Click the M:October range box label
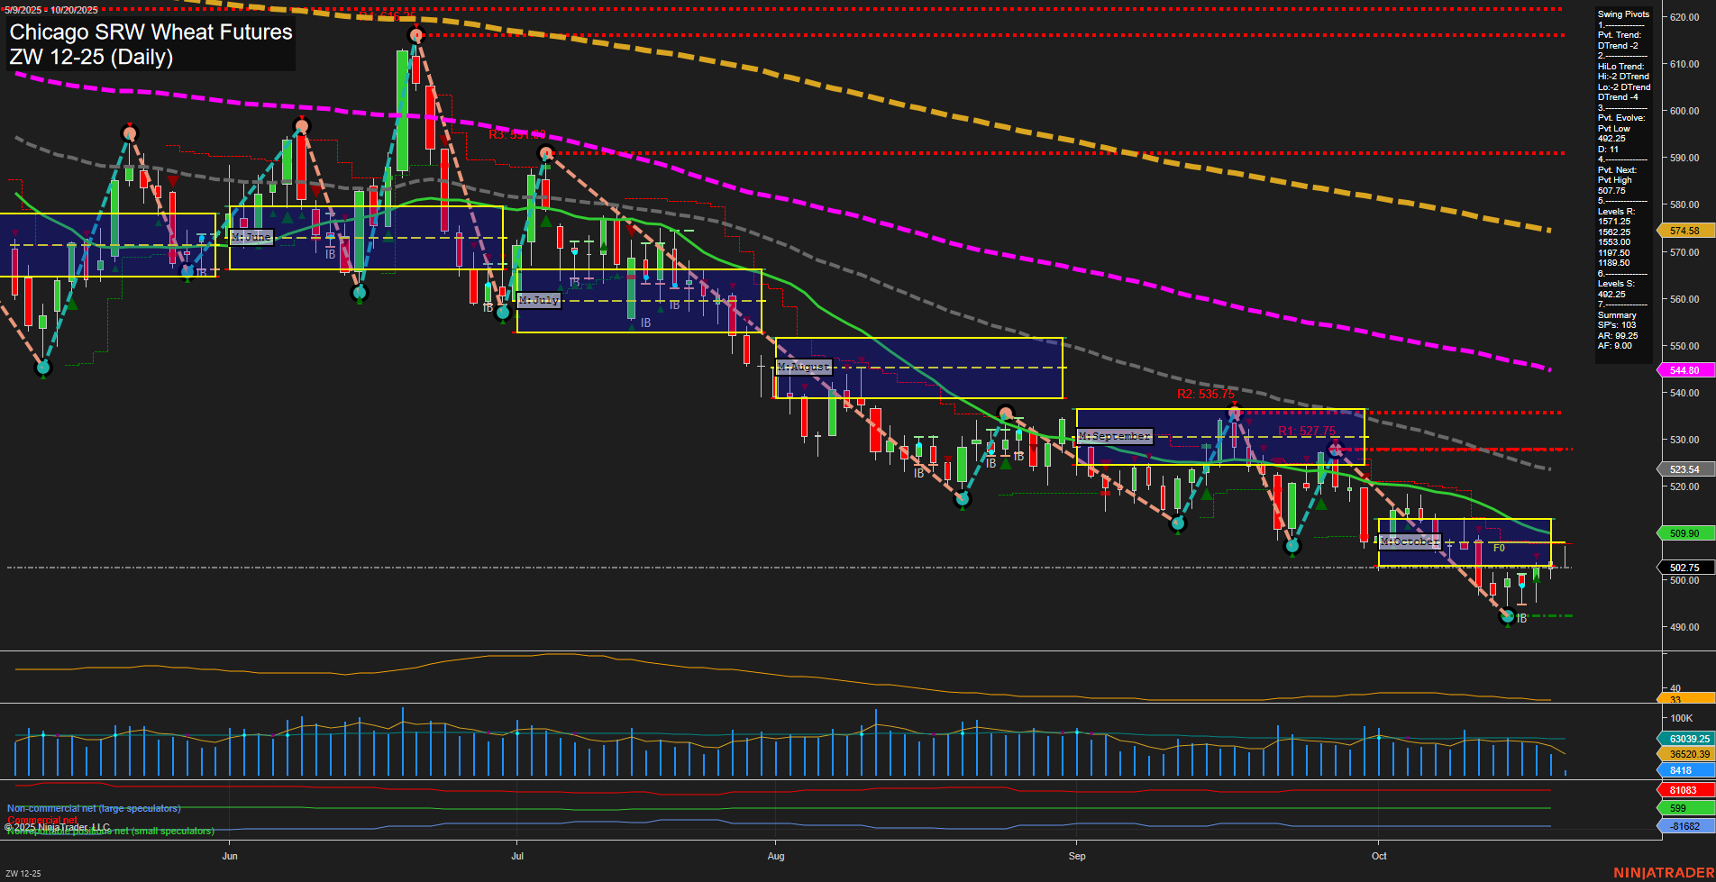The height and width of the screenshot is (882, 1716). 1410,541
